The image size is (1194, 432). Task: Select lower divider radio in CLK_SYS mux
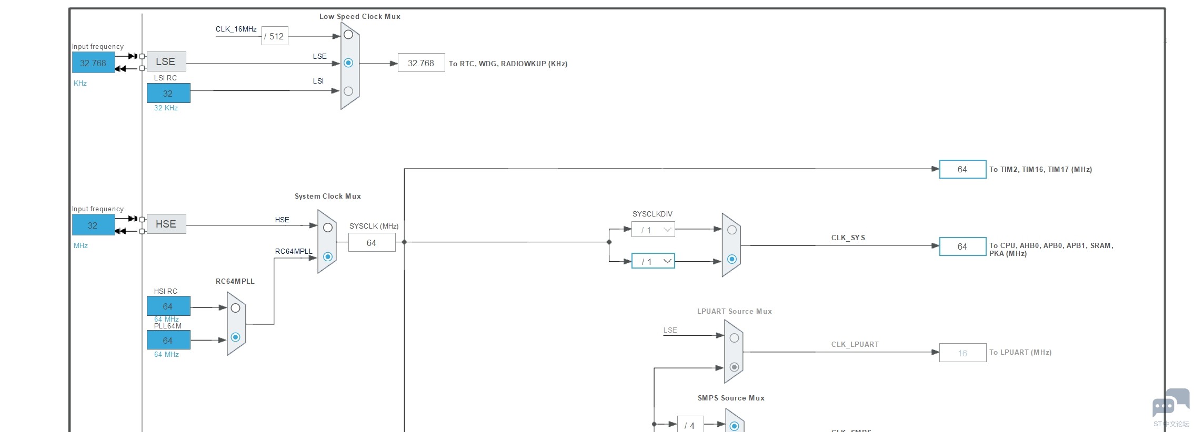click(732, 259)
